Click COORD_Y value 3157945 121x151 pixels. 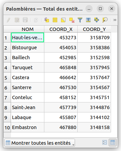pos(94,68)
